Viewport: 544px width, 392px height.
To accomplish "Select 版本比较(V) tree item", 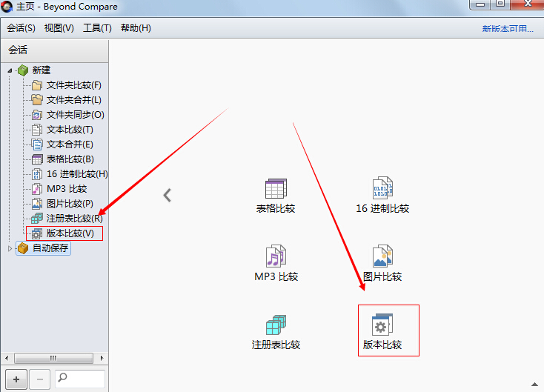I will click(70, 233).
